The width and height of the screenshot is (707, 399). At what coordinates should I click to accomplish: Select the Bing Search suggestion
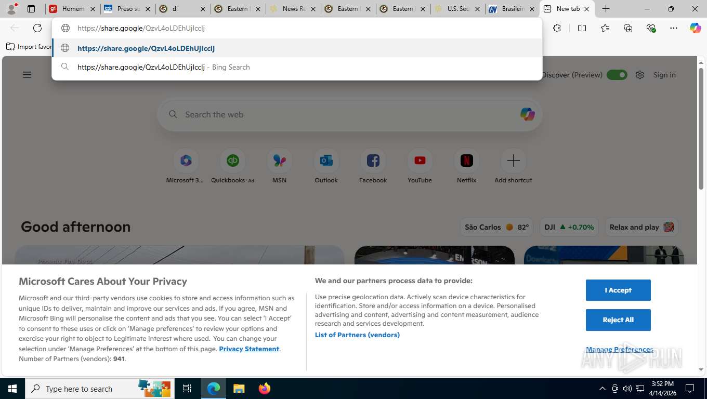(x=297, y=67)
